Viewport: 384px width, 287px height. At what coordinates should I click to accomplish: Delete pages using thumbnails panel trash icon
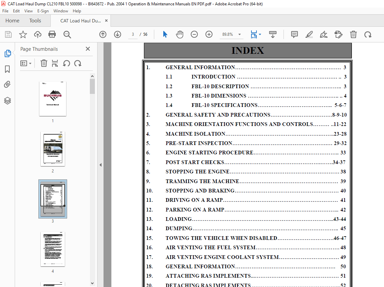click(44, 63)
